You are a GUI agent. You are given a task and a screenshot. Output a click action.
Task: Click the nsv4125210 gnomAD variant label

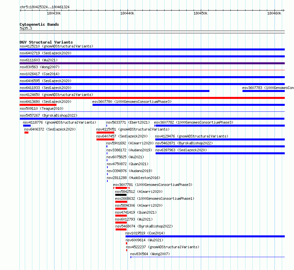point(56,46)
